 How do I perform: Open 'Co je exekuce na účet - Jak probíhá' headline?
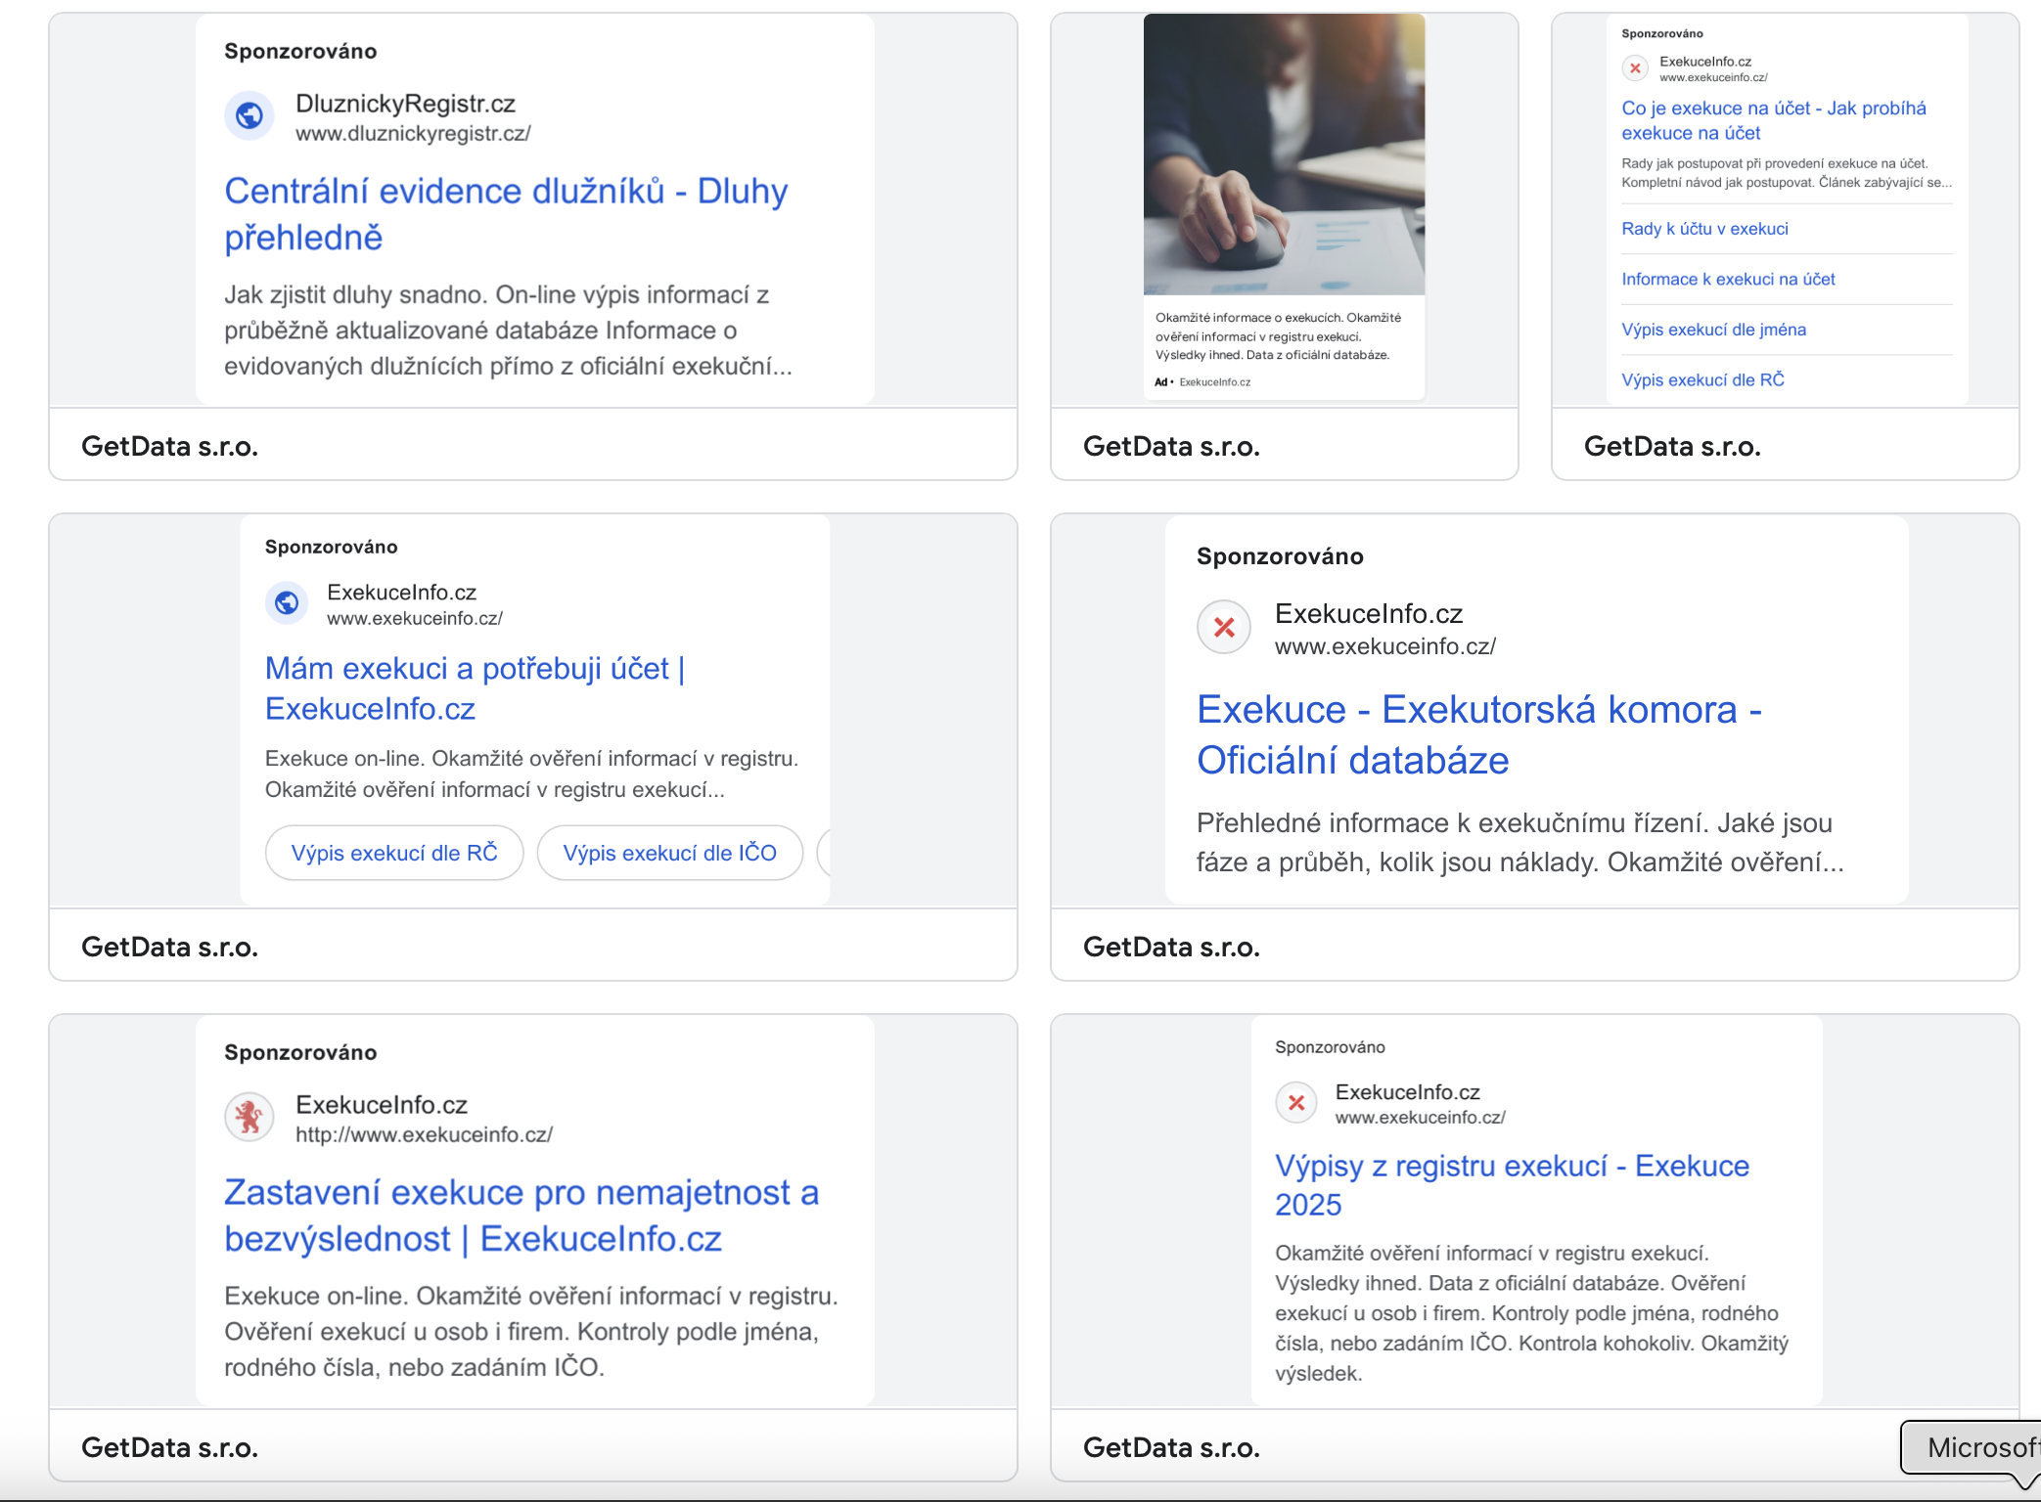pos(1774,120)
